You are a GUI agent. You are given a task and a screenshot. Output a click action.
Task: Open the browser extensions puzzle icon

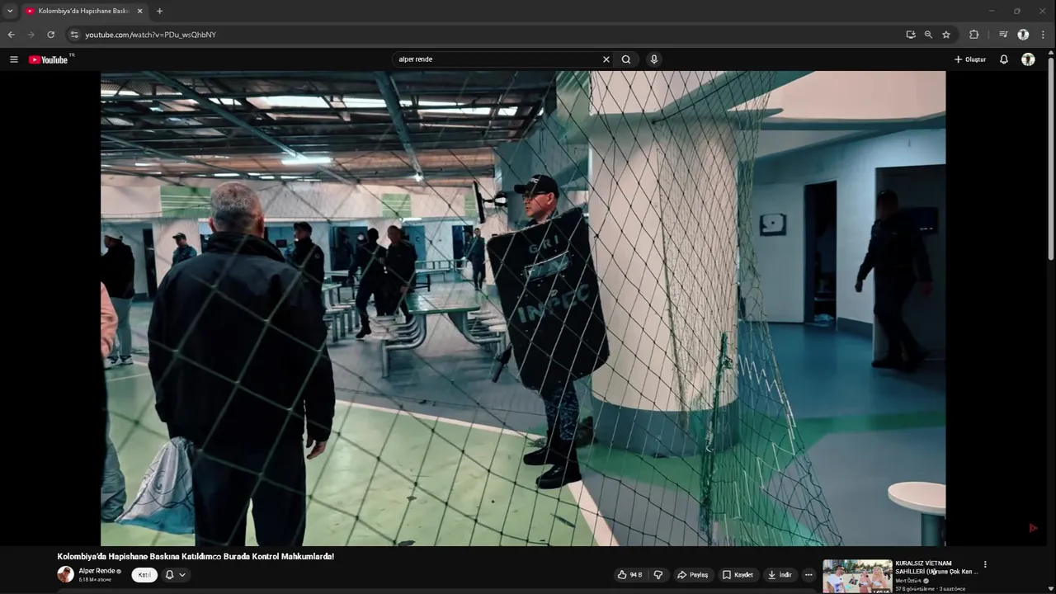point(974,35)
